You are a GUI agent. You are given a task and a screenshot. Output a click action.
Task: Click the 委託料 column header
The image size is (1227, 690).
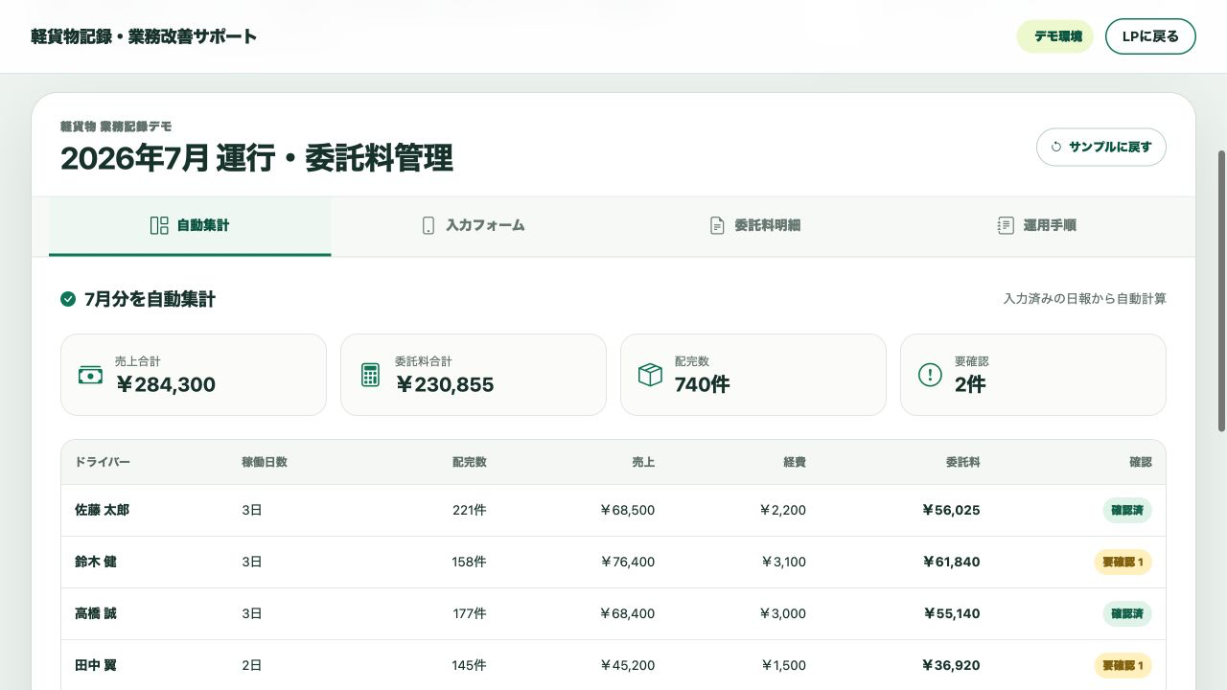[963, 462]
